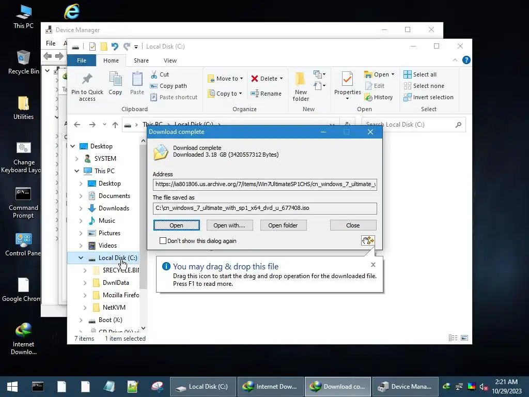Click Select all in ribbon

[420, 74]
